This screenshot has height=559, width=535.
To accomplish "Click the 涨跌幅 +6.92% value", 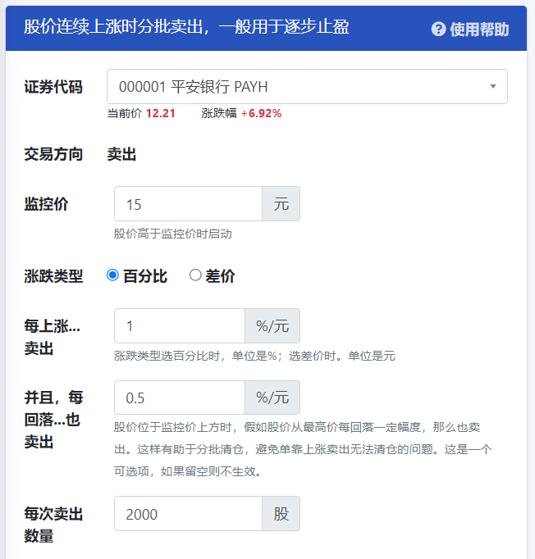I will [x=261, y=113].
